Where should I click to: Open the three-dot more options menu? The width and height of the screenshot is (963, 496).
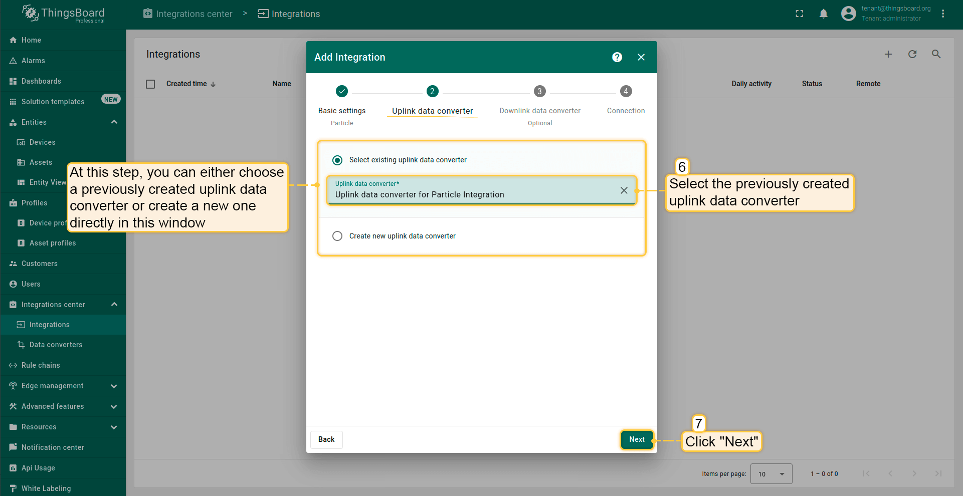point(943,14)
